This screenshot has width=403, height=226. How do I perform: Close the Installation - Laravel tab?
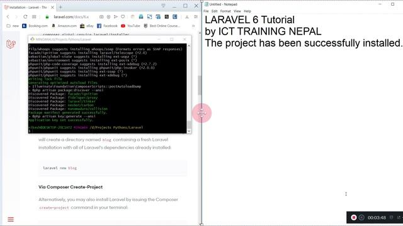52,8
